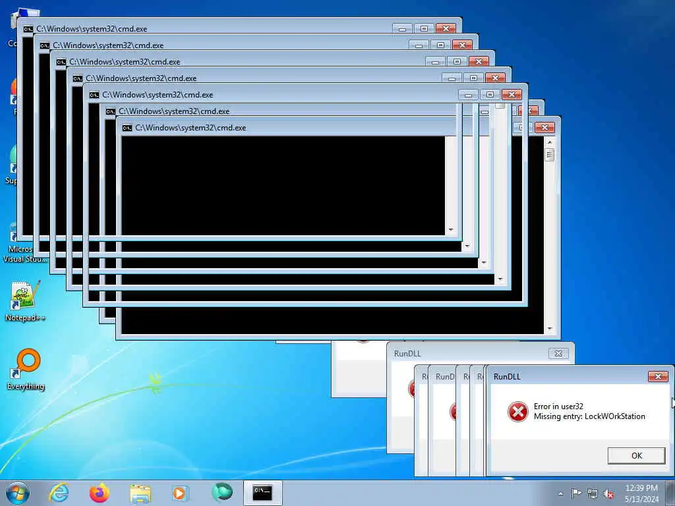Open the clock showing 12:39 PM

641,488
